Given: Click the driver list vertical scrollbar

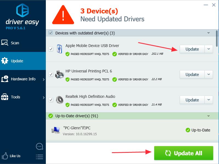Looking at the screenshot, I should (x=217, y=38).
